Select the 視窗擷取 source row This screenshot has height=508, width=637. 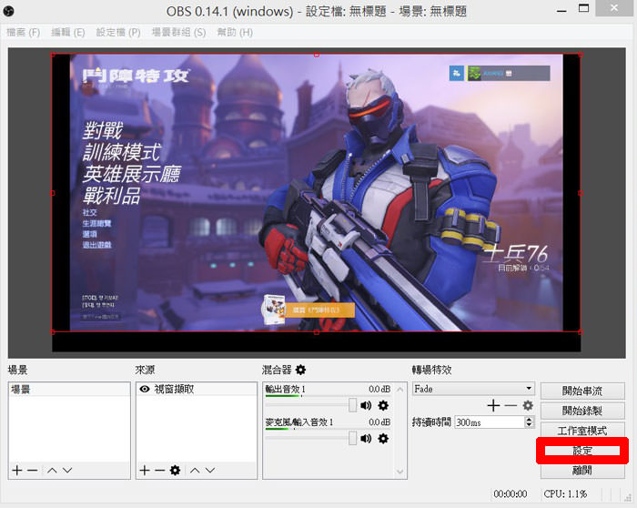(x=197, y=389)
